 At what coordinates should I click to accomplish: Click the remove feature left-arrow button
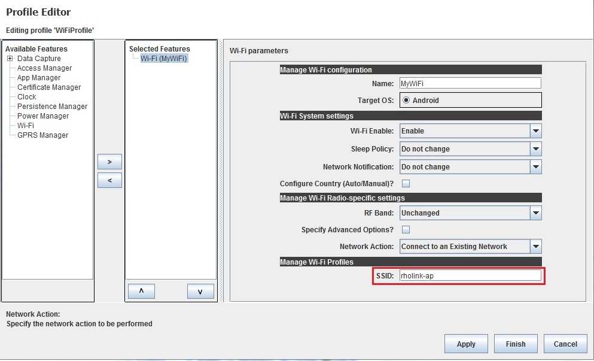coord(109,180)
